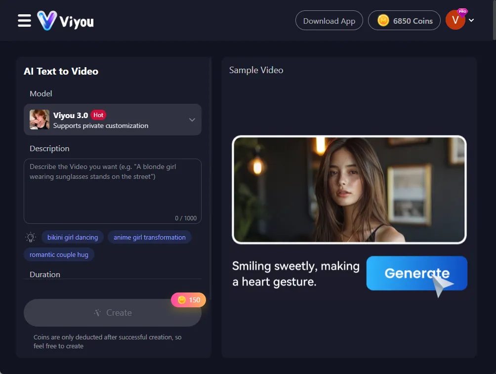This screenshot has width=496, height=374.
Task: Click inside the Description text area
Action: click(x=113, y=190)
